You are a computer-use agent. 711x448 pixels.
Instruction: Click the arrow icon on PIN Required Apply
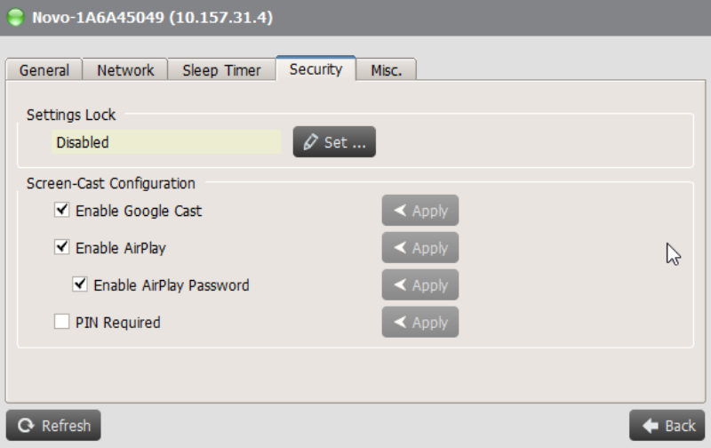pos(400,322)
